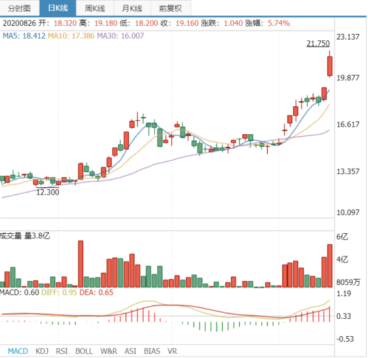The height and width of the screenshot is (358, 368).
Task: Select the ASI indicator
Action: 130,351
